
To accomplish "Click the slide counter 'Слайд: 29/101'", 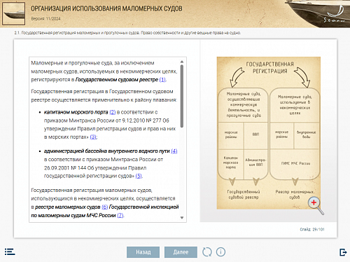I will click(x=312, y=229).
